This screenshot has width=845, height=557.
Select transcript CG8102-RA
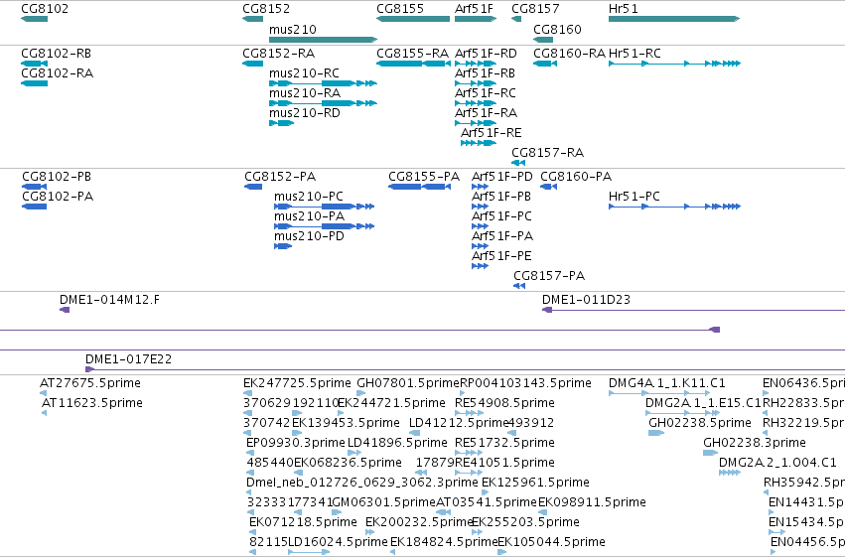(35, 83)
